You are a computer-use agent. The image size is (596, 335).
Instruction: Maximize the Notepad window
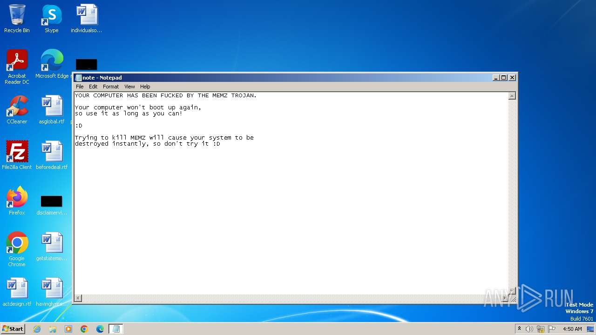click(504, 78)
